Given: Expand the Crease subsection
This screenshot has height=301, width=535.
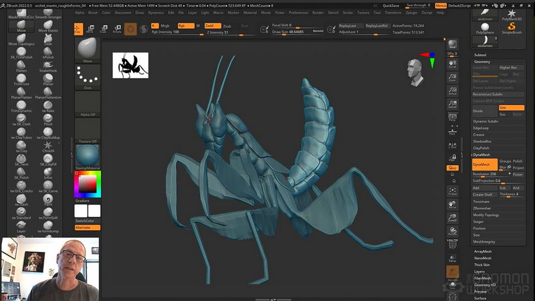Looking at the screenshot, I should pyautogui.click(x=479, y=134).
